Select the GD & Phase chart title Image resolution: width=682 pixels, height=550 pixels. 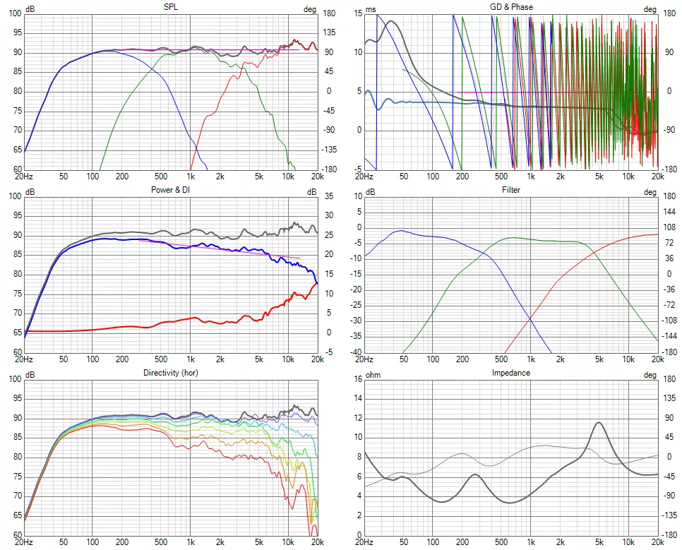(x=511, y=6)
